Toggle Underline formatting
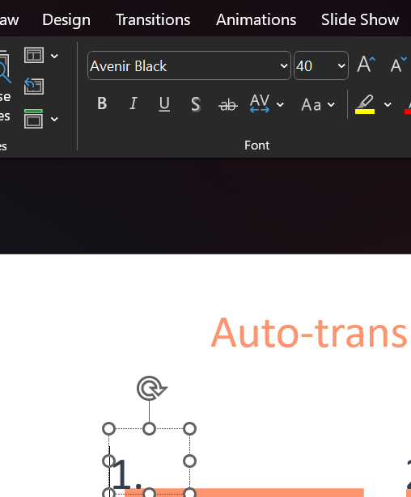The width and height of the screenshot is (411, 497). [x=164, y=103]
